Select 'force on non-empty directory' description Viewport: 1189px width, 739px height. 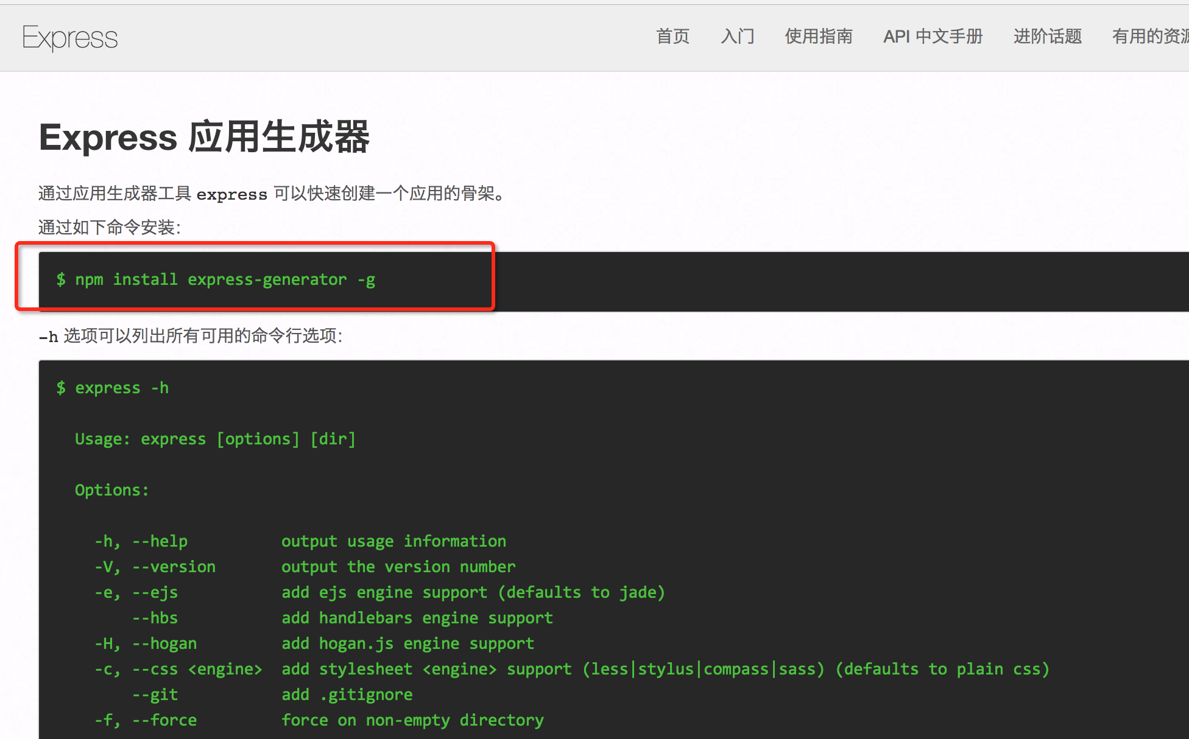[412, 720]
